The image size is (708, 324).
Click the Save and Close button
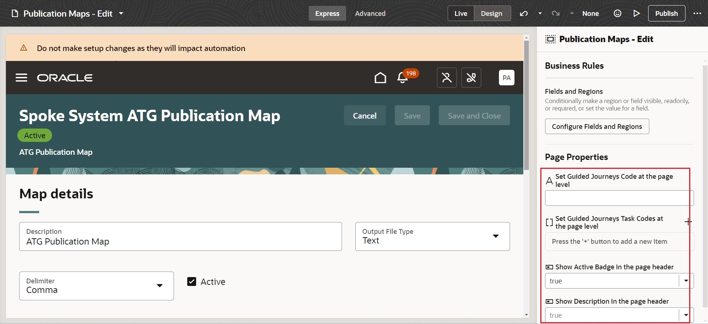click(x=474, y=116)
